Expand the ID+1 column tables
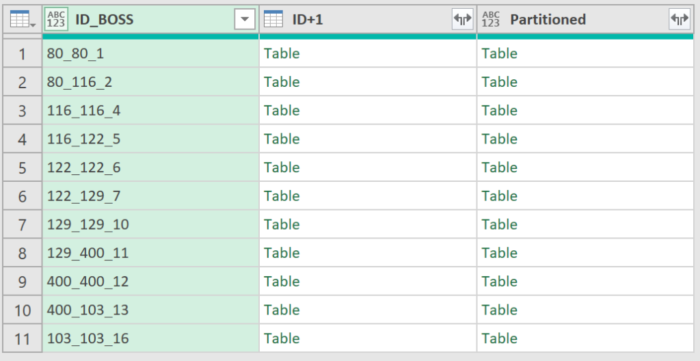The height and width of the screenshot is (361, 700). pos(463,20)
